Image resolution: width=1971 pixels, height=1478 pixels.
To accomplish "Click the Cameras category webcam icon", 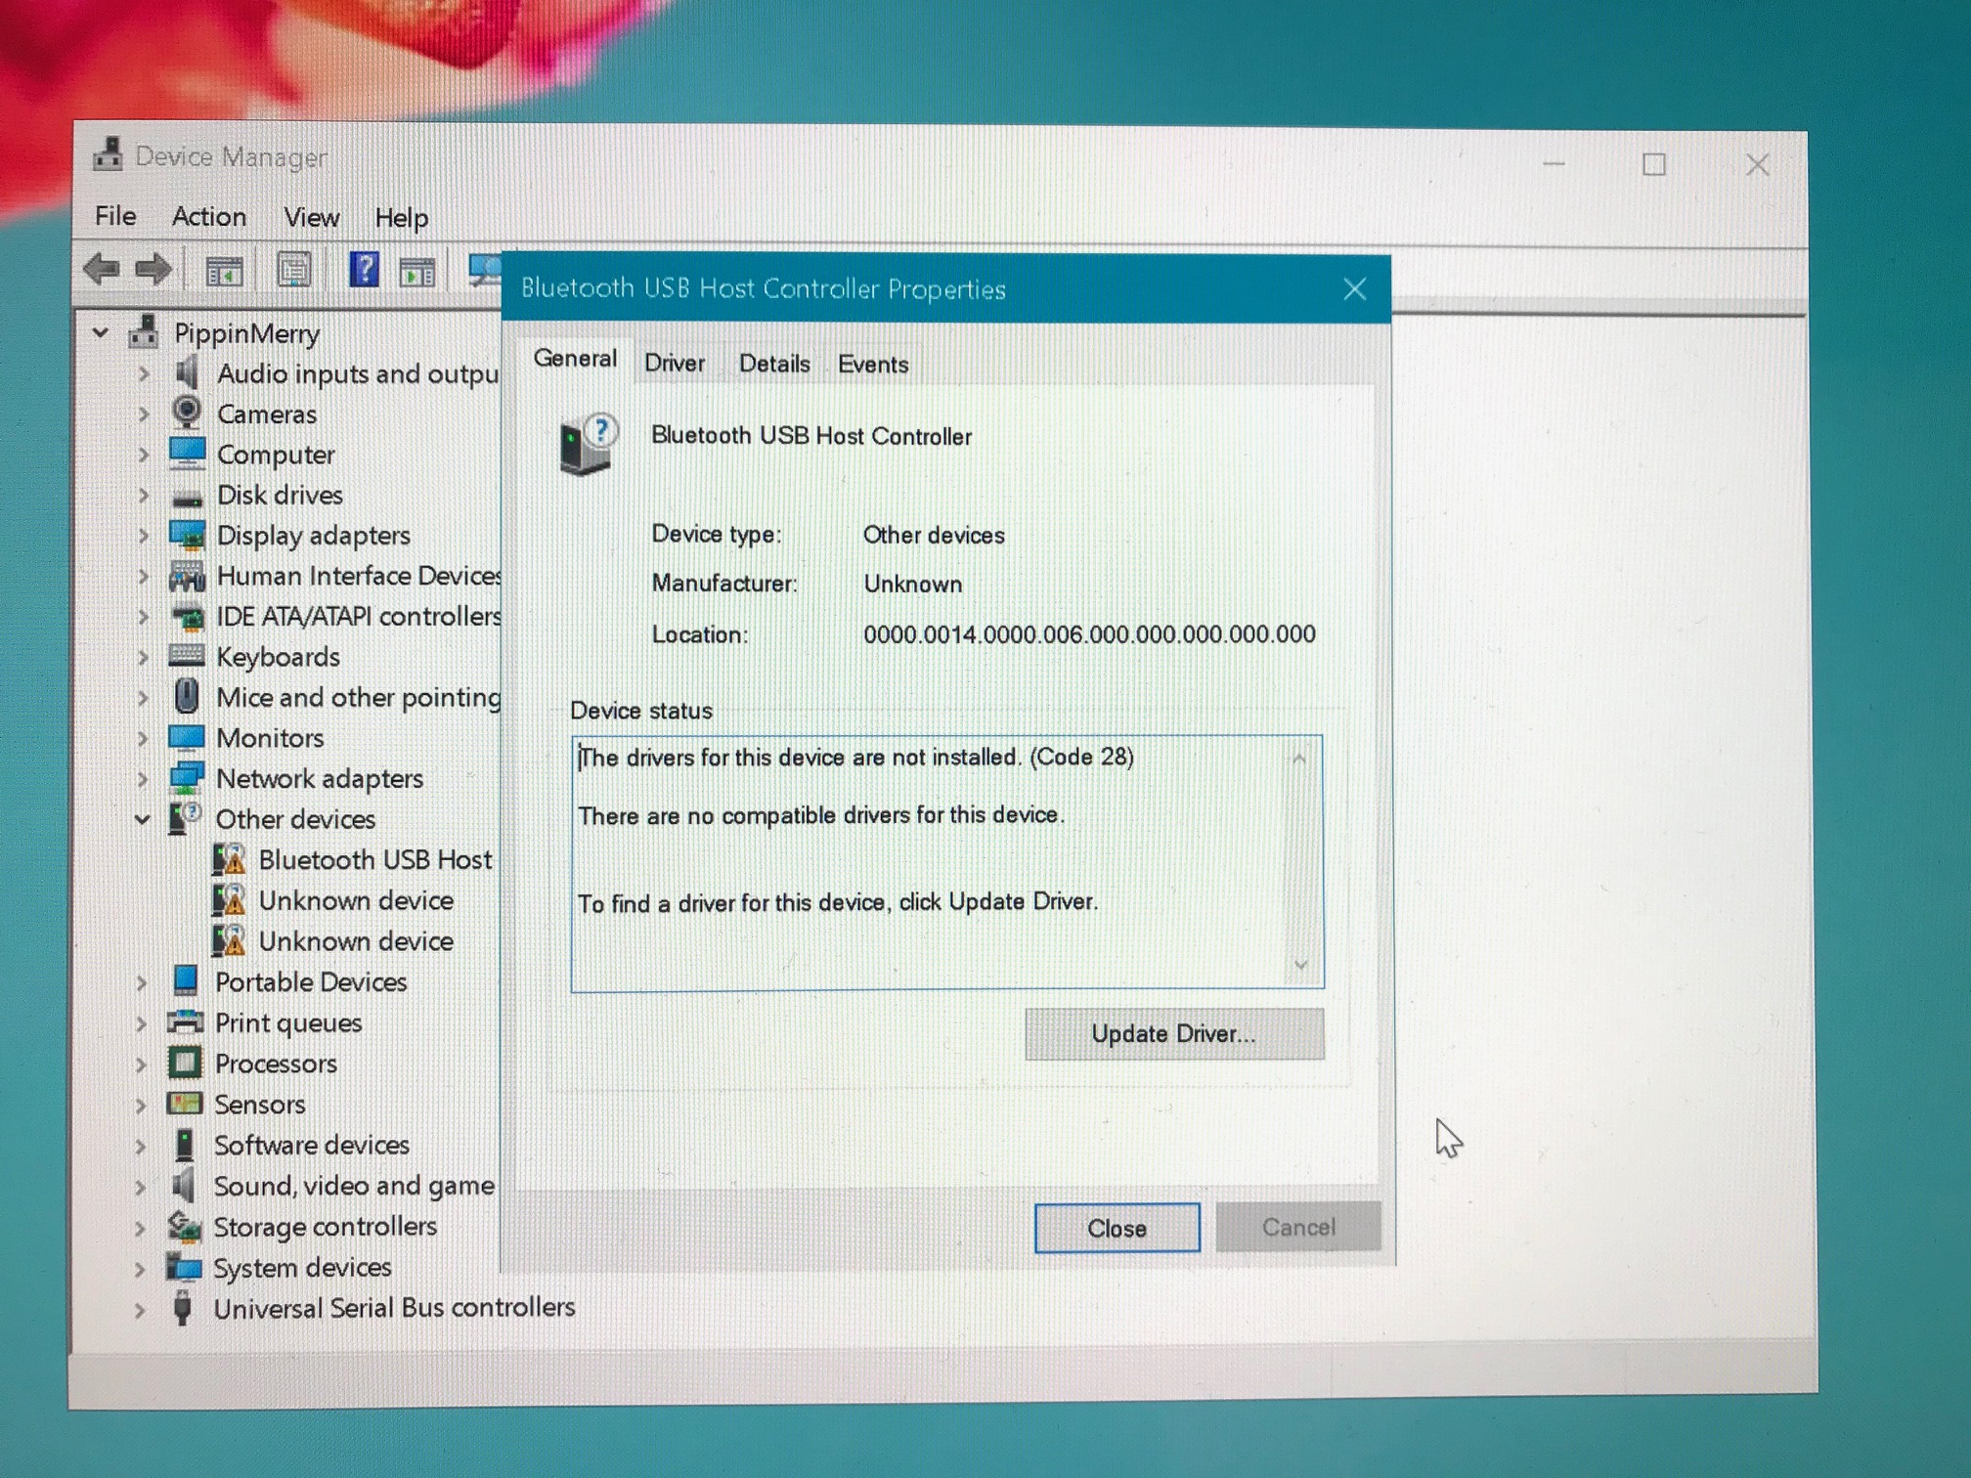I will (x=186, y=413).
